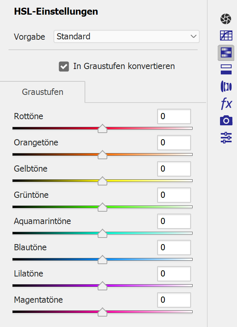Open the Vorgabe Standard dropdown
The height and width of the screenshot is (327, 237).
[x=126, y=37]
